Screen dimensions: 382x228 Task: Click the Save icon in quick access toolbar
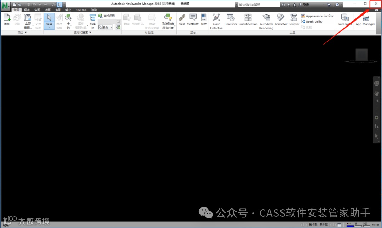(x=29, y=5)
